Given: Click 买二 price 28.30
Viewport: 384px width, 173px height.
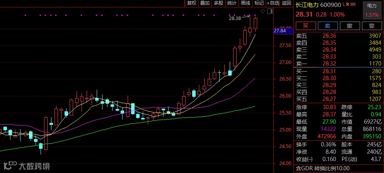Looking at the screenshot, I should (329, 78).
